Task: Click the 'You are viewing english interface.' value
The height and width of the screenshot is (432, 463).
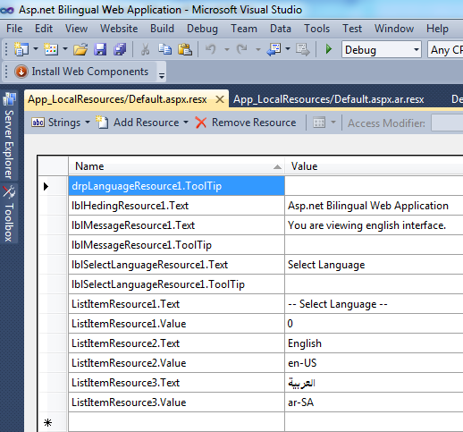Action: 374,225
